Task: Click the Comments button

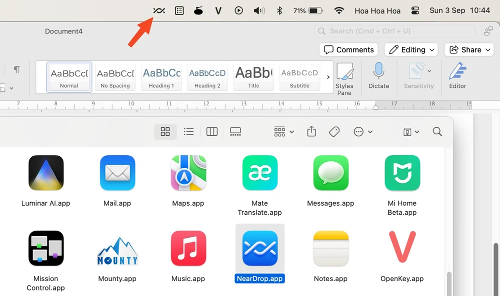Action: [x=348, y=50]
